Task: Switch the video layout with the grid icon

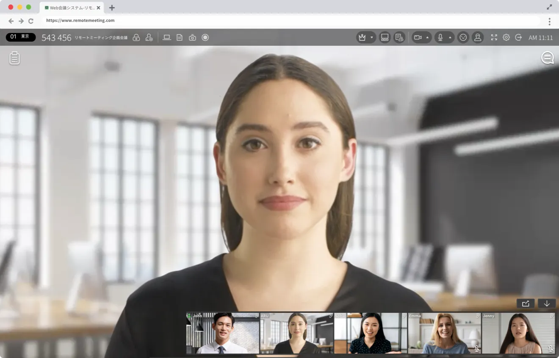Action: pyautogui.click(x=385, y=38)
